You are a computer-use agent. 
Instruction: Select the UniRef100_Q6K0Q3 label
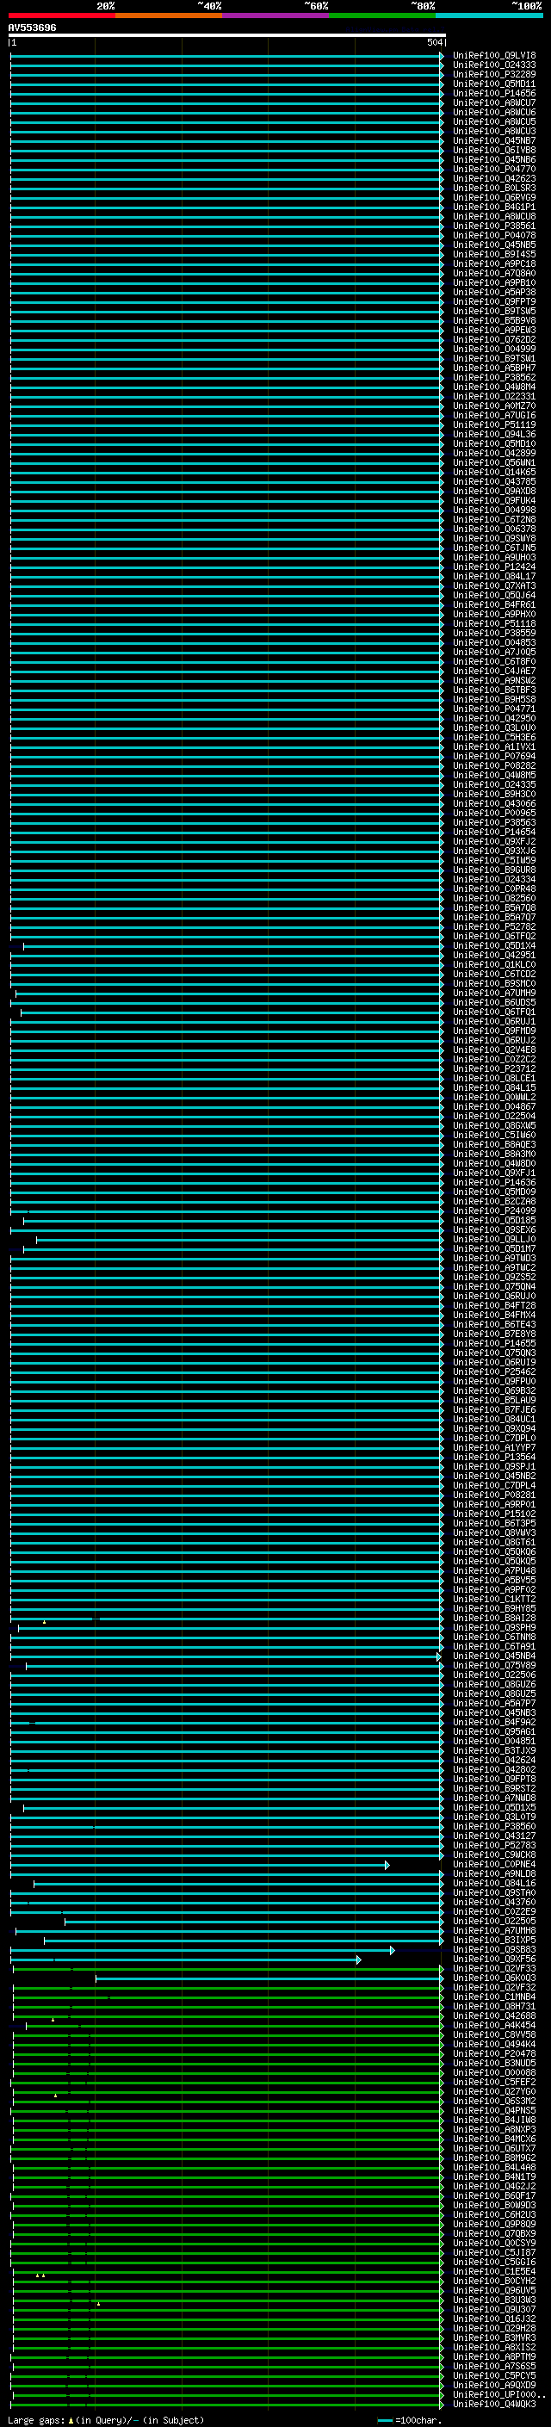[x=493, y=1978]
